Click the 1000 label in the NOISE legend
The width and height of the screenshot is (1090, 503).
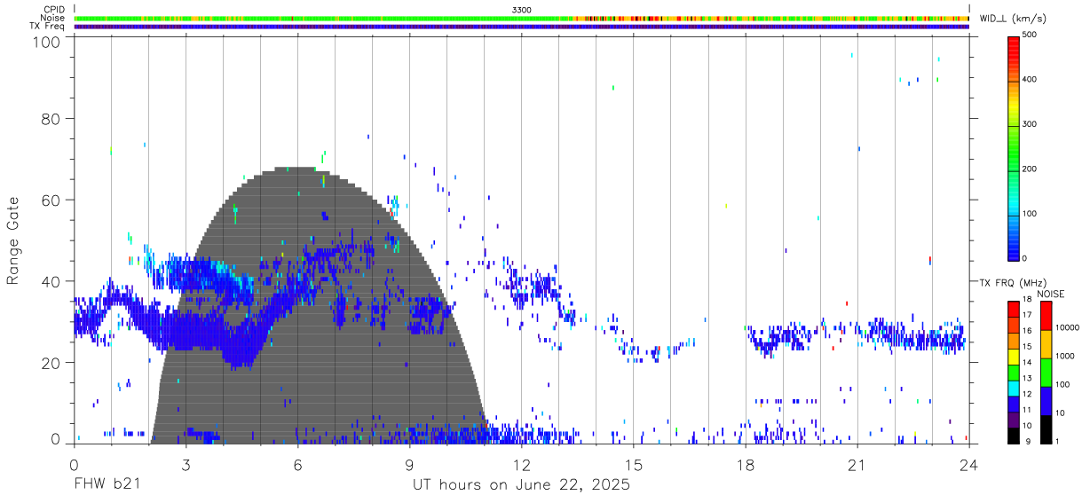pyautogui.click(x=1065, y=356)
